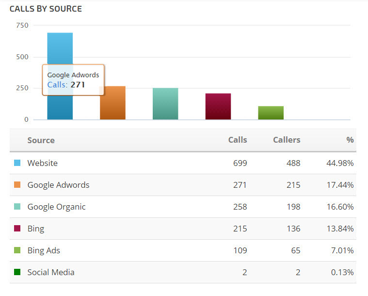Select the Website row label

pyautogui.click(x=43, y=163)
